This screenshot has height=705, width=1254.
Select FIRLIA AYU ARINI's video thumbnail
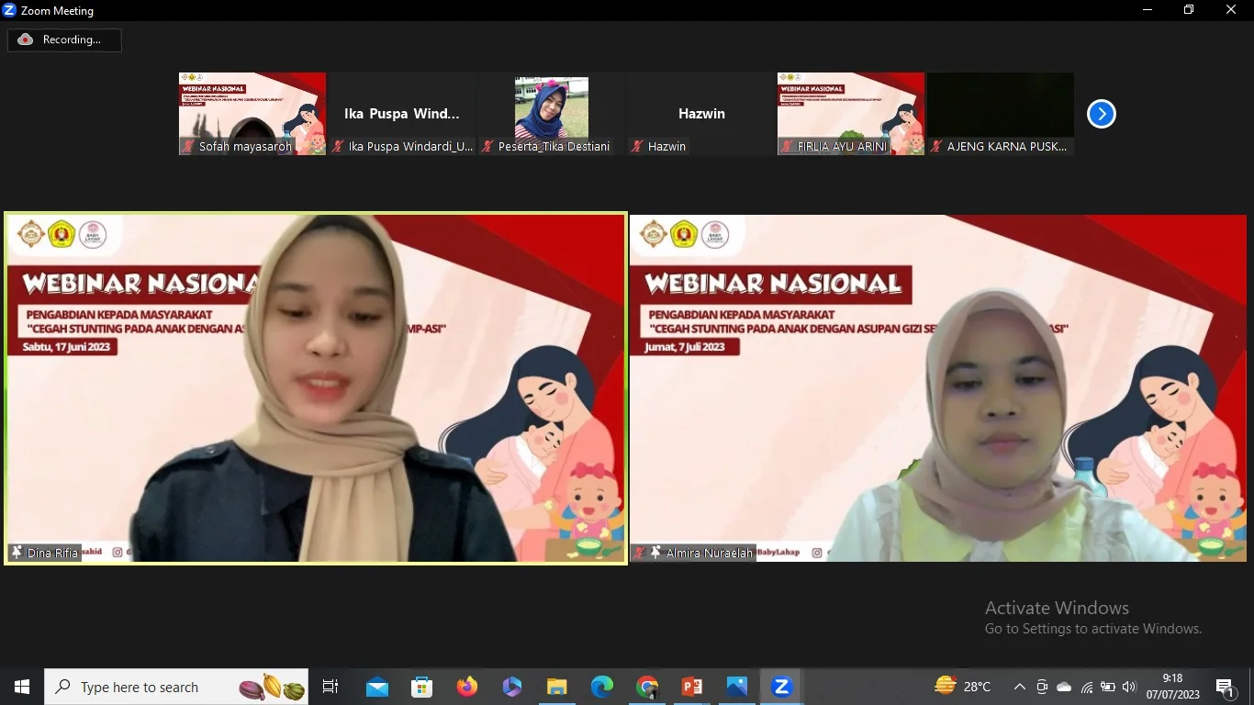click(x=851, y=114)
